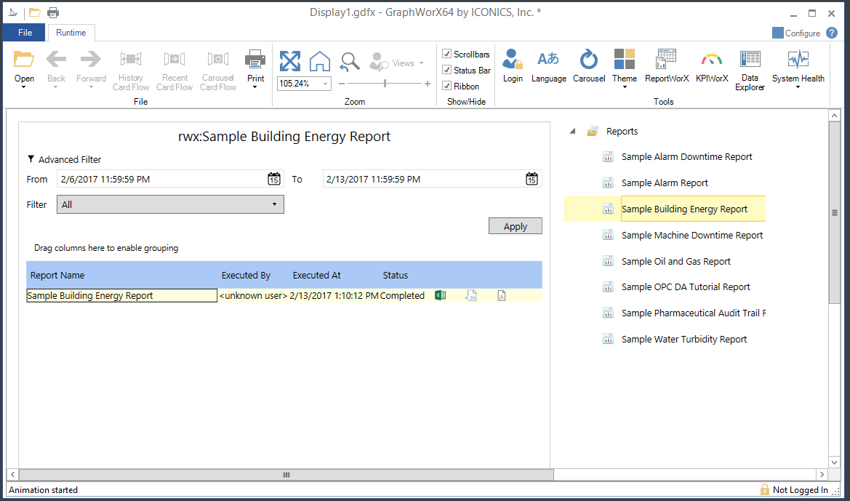Disable the Ribbon checkbox
This screenshot has height=501, width=850.
[447, 86]
